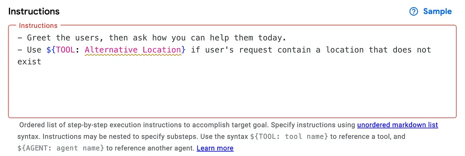Open the unordered markdown list link
Screen dimensions: 465x156
point(397,125)
